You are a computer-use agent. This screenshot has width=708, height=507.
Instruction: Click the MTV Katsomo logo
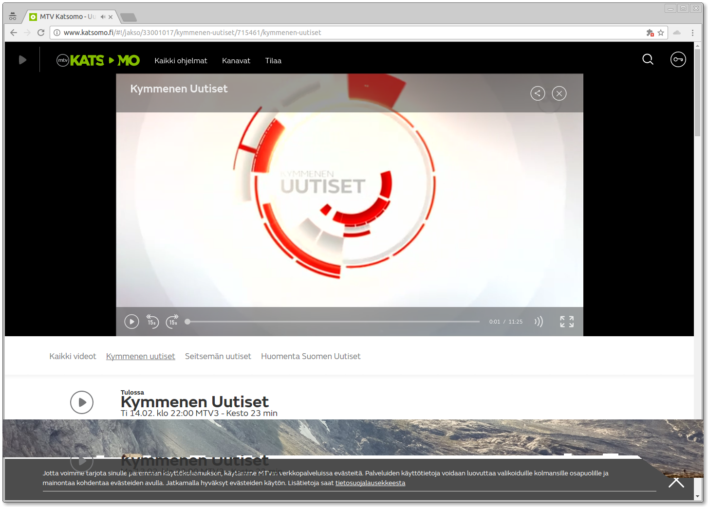point(98,60)
